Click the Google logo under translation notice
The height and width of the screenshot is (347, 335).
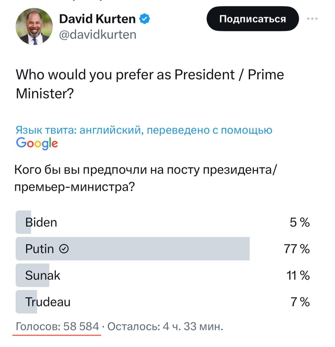pos(37,143)
